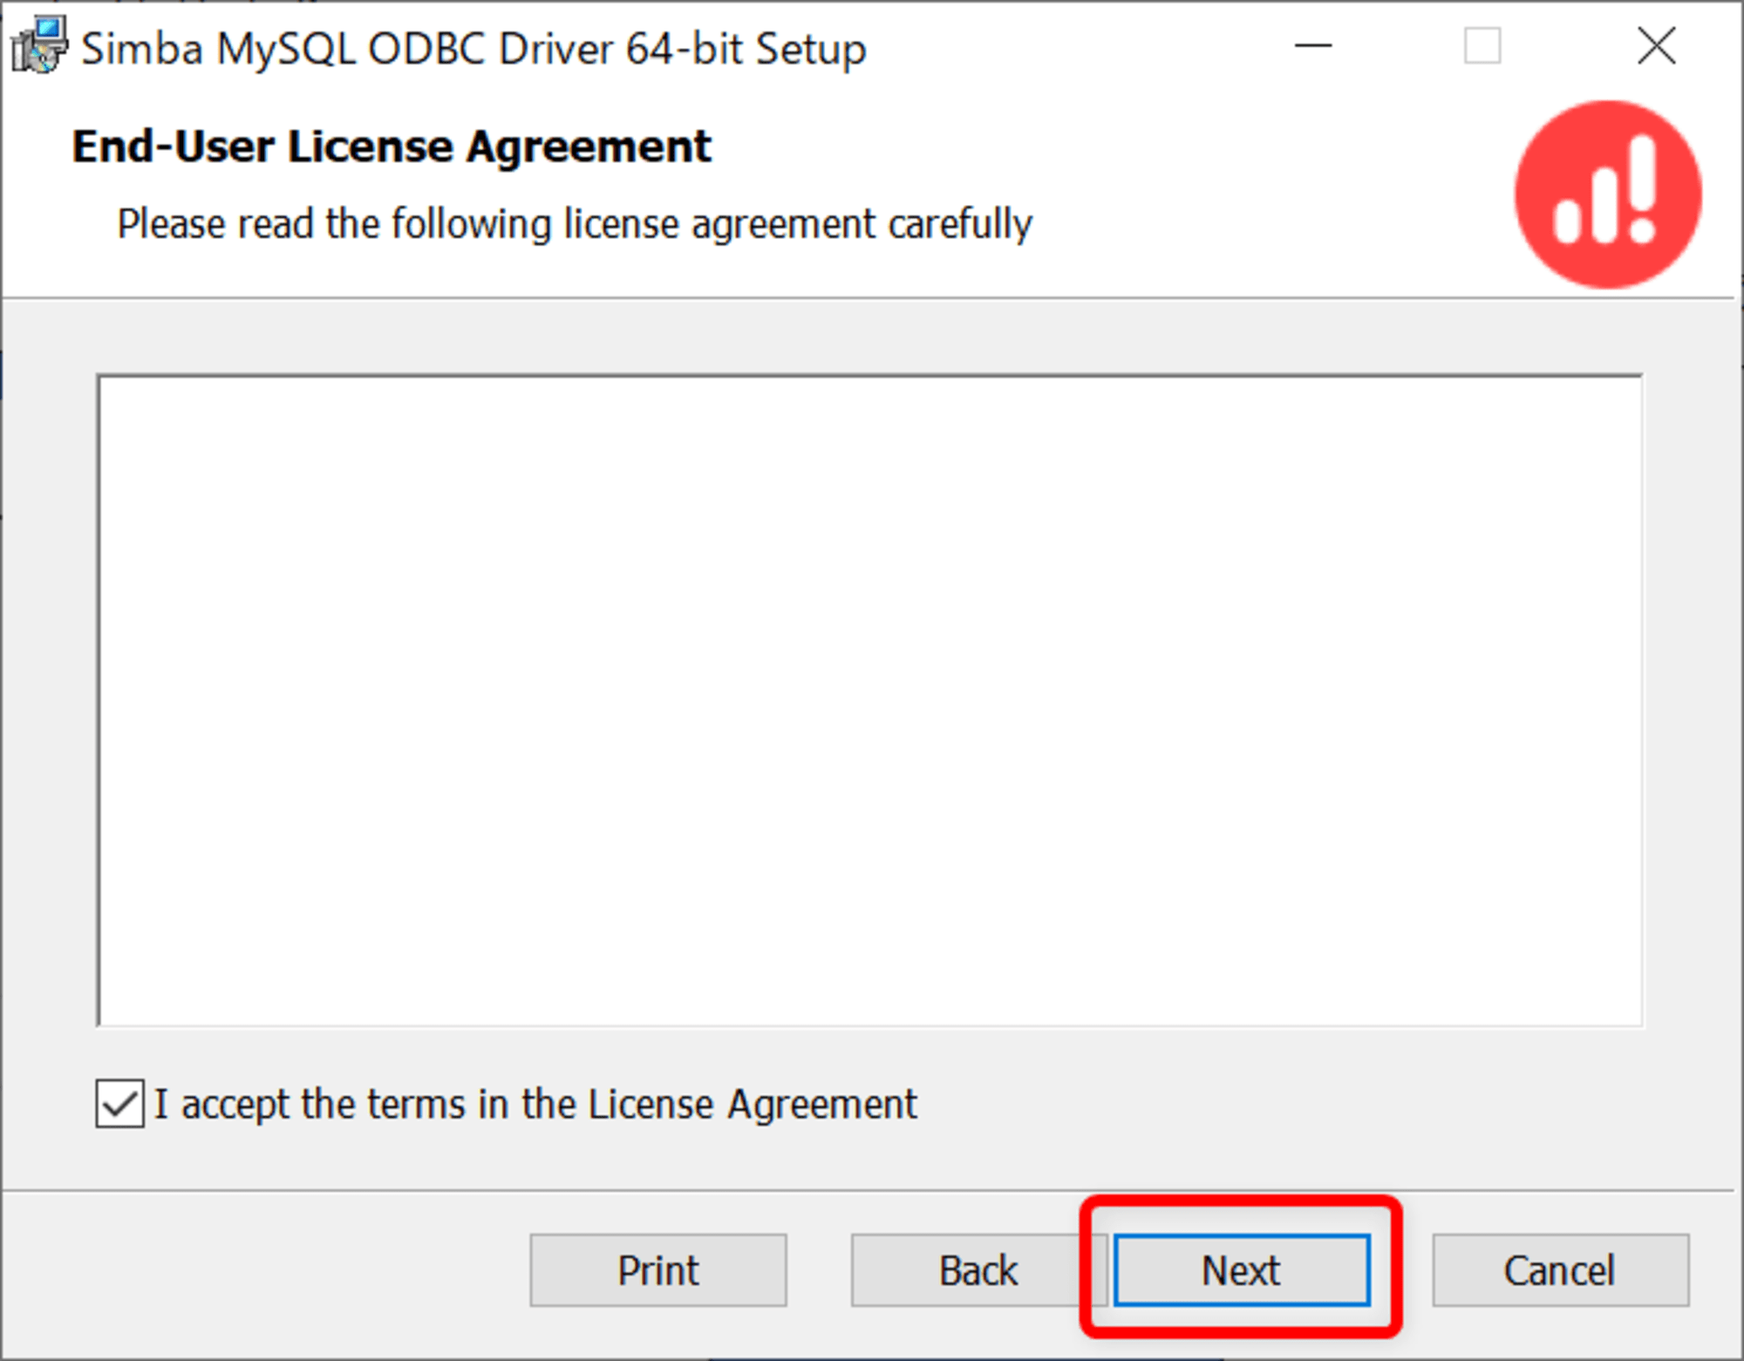Click the white bar chart bars in logo
Image resolution: width=1744 pixels, height=1361 pixels.
pos(1587,206)
